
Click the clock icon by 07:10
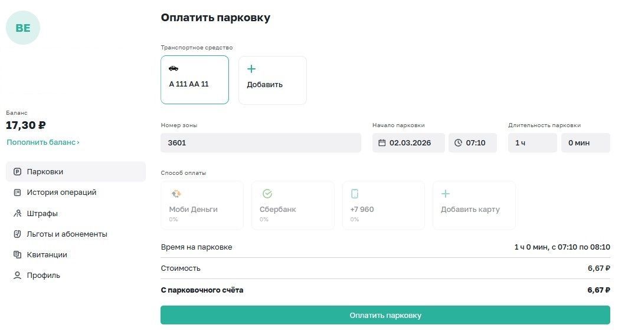coord(459,143)
